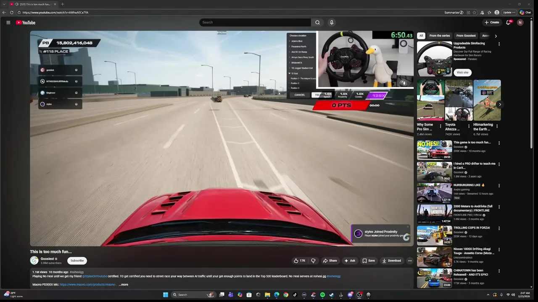Share the video

[330, 260]
